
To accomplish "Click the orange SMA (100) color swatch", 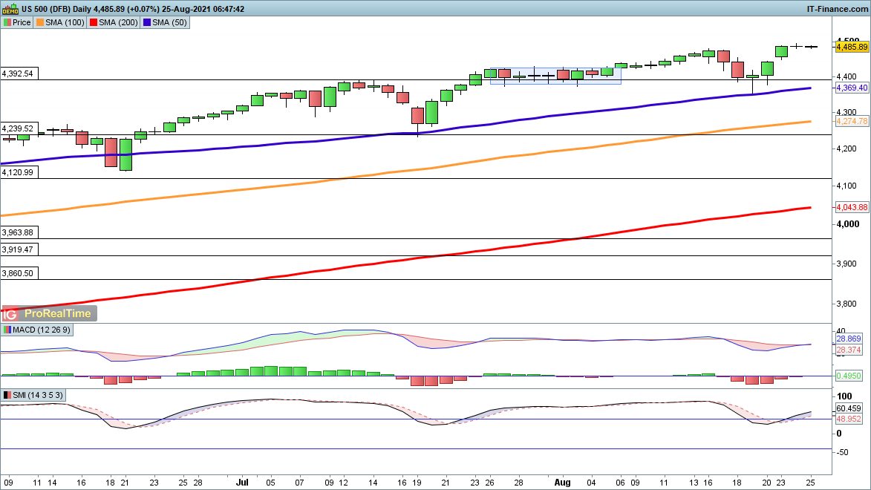I will 40,22.
